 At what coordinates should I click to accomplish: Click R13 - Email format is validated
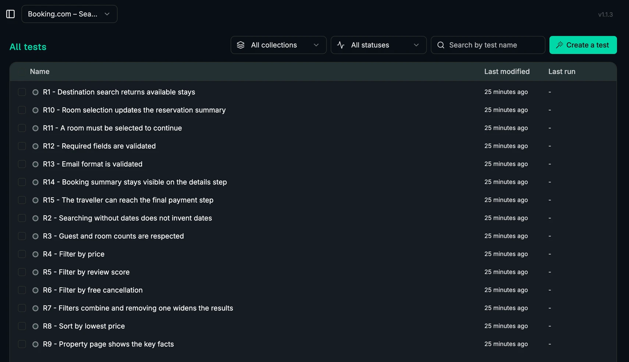[93, 164]
